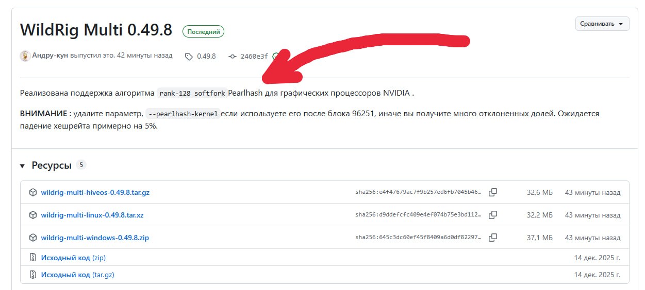Click the Андру-кун avatar
Screen dimensions: 645x290
tap(25, 56)
